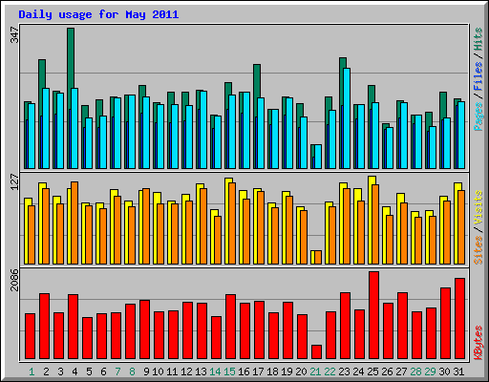
Task: Select the day 24 x-axis label
Action: 358,371
